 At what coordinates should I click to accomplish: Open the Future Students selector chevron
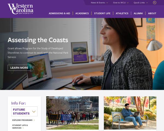pyautogui.click(x=34, y=111)
